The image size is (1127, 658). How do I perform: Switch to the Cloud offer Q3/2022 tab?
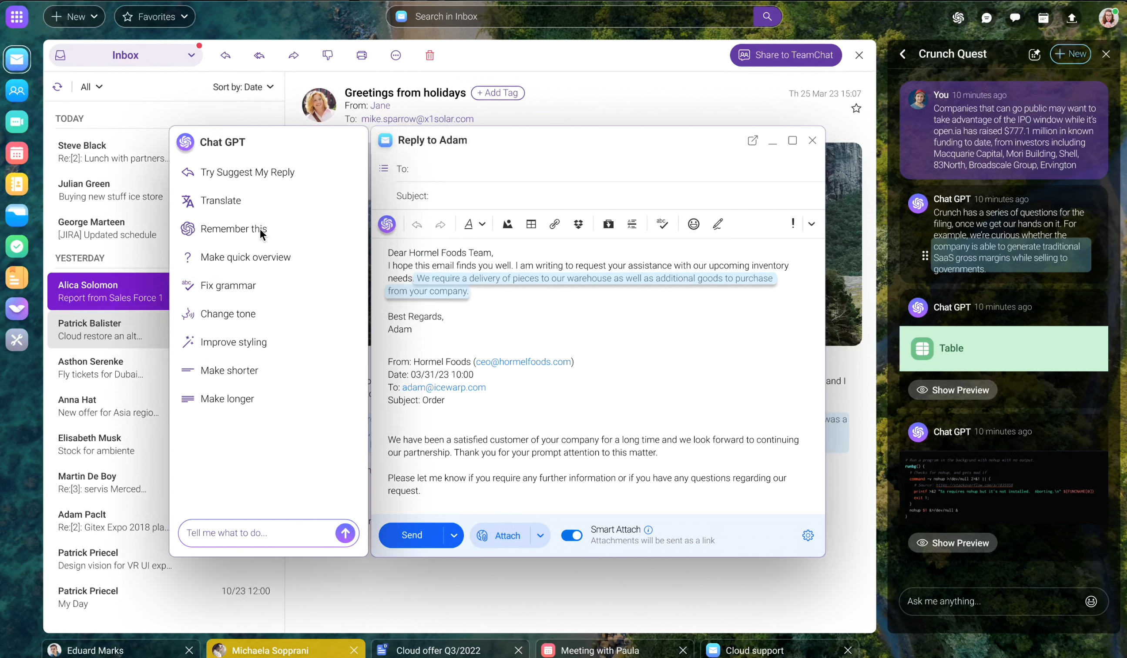click(438, 650)
